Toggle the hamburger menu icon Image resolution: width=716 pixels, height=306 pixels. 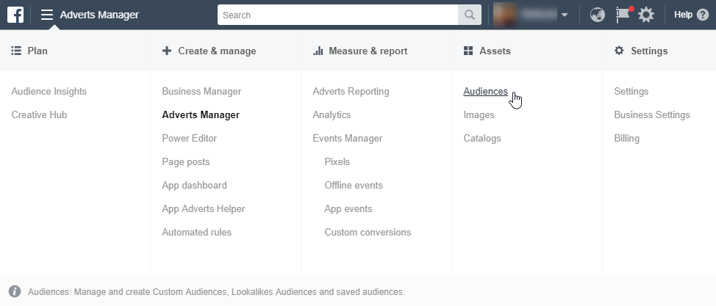click(47, 15)
